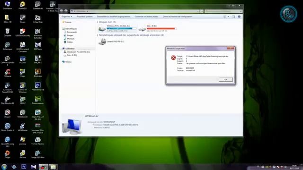Screen dimensions: 303x170
Task: Open the change view options dropdown arrow
Action: point(228,17)
